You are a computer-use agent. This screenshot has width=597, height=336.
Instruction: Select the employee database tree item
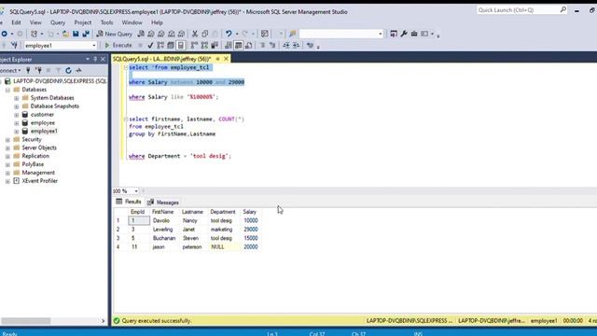[x=43, y=123]
